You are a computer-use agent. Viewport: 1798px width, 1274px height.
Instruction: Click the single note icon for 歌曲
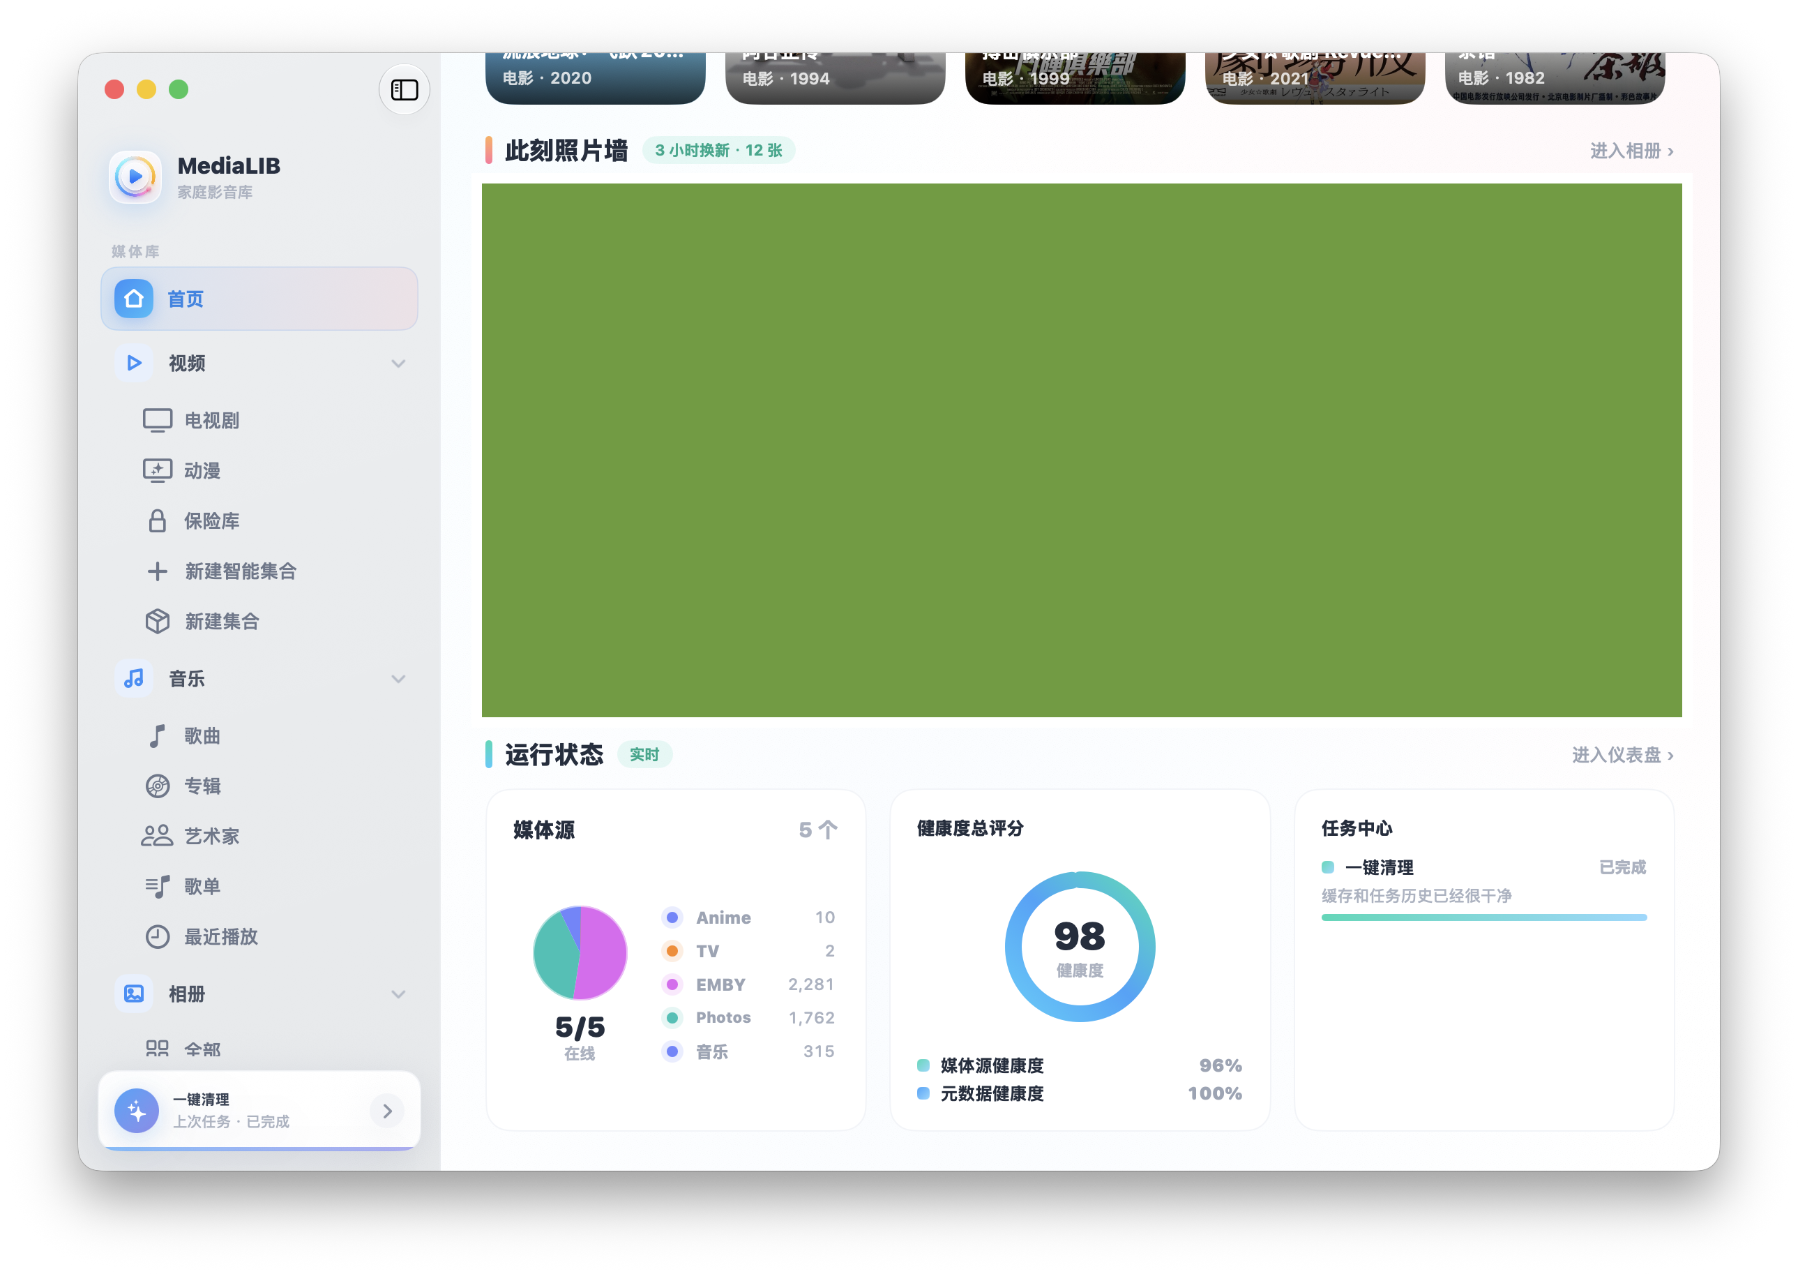(157, 736)
